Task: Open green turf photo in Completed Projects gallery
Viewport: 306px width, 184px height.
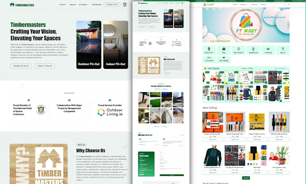Action: [155, 99]
